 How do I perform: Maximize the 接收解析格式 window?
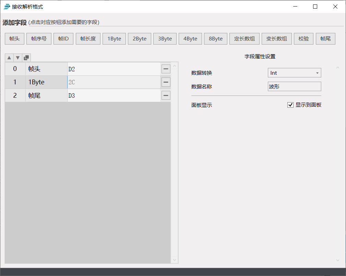tap(315, 7)
